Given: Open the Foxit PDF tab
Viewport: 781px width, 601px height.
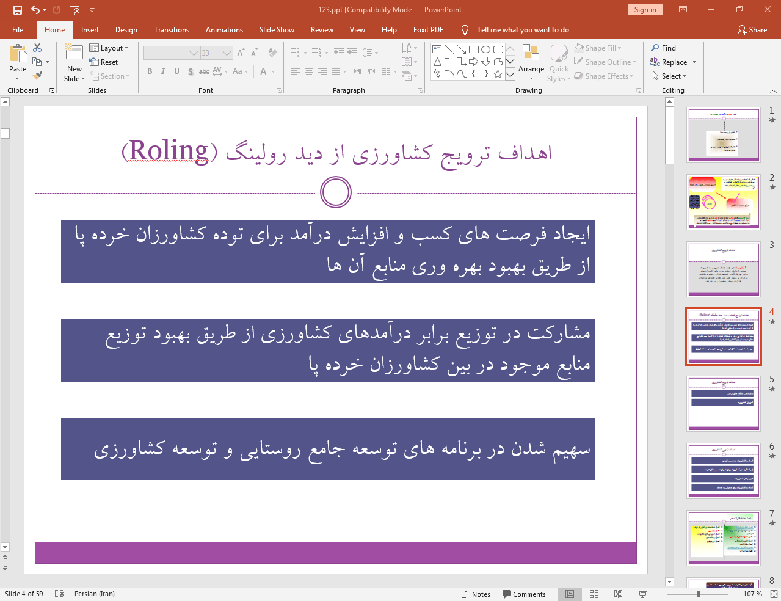Looking at the screenshot, I should pos(428,30).
